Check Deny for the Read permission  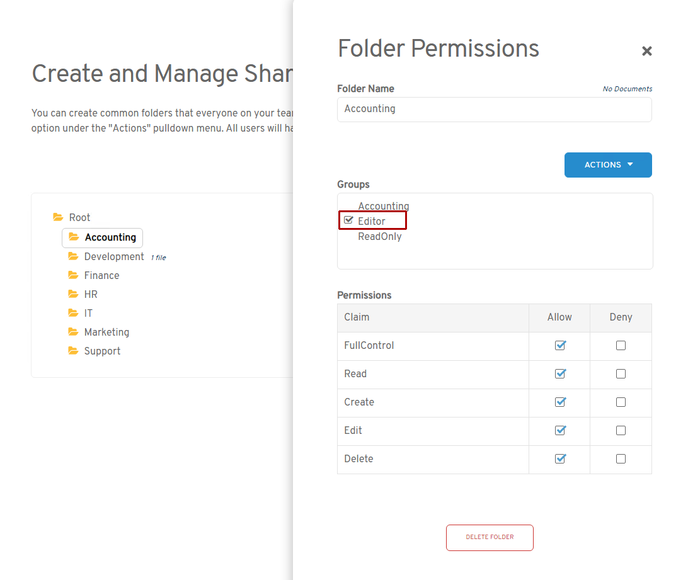pyautogui.click(x=621, y=373)
